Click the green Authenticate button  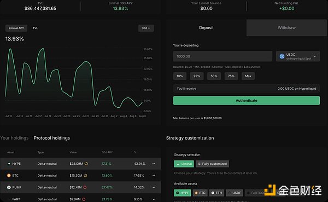[x=247, y=101]
